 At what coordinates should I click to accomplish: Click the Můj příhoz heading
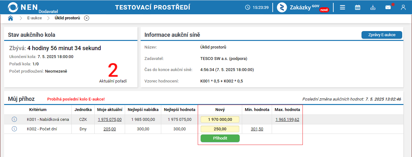point(21,99)
